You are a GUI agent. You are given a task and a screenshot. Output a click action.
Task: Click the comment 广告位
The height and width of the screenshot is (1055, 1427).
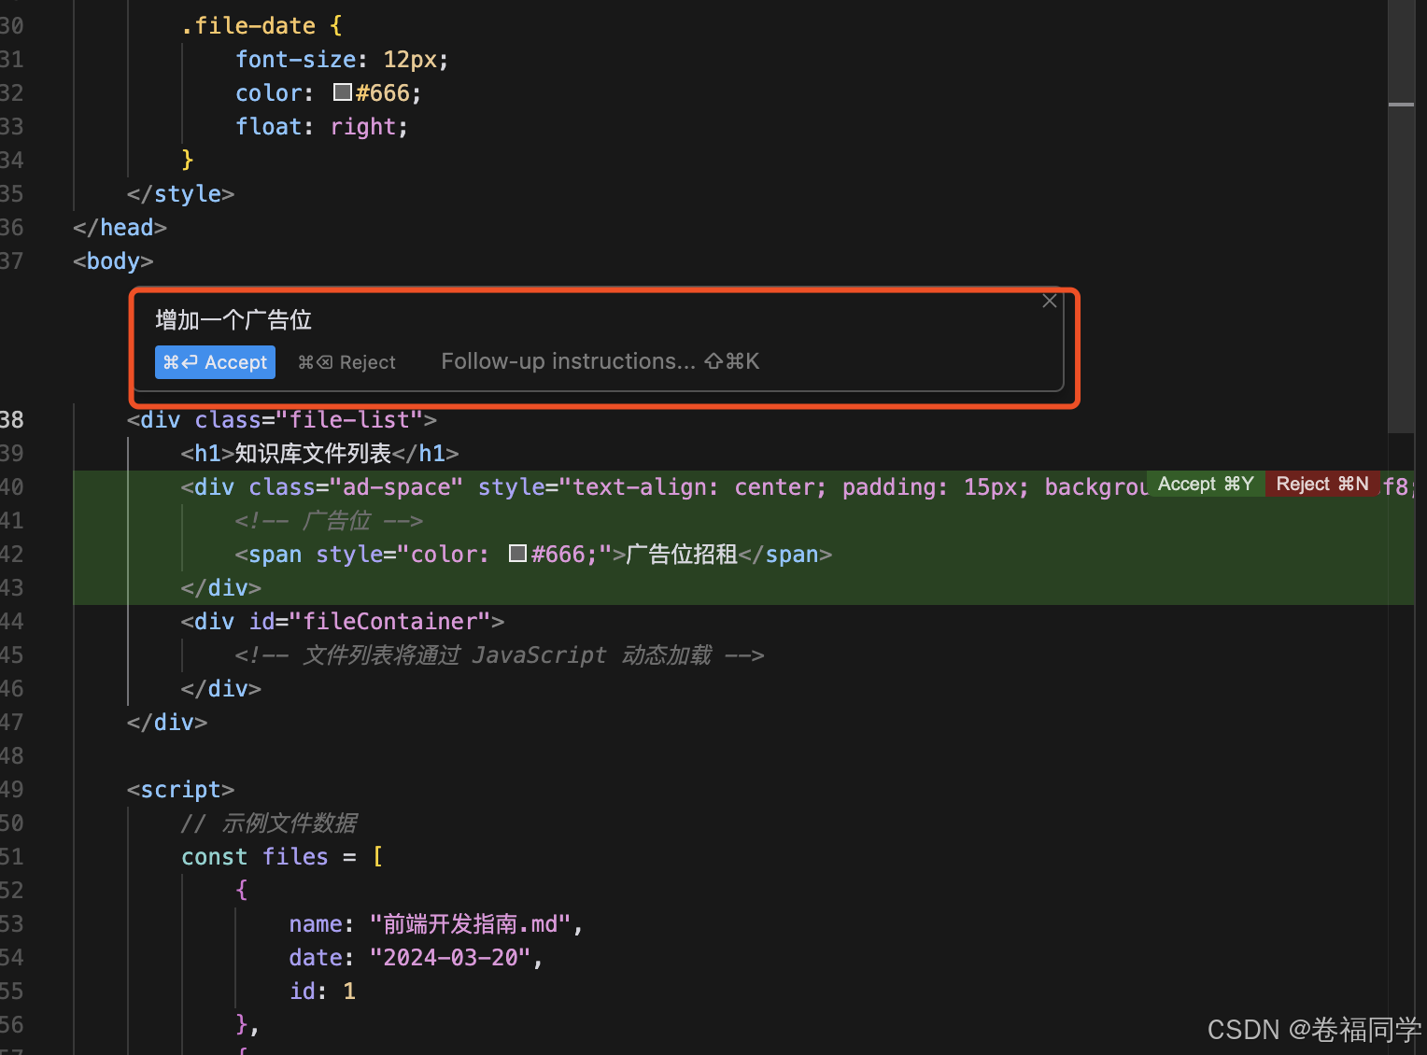(329, 521)
